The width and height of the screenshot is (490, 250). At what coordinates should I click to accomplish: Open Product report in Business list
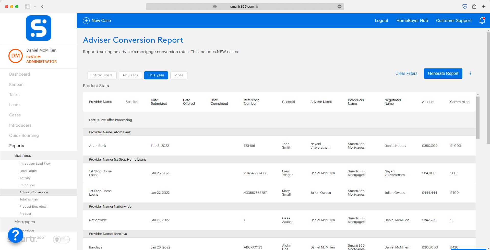pos(25,214)
